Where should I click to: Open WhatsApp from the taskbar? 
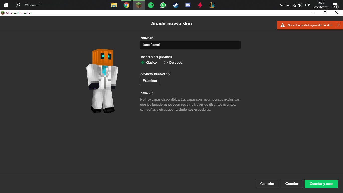(x=163, y=5)
